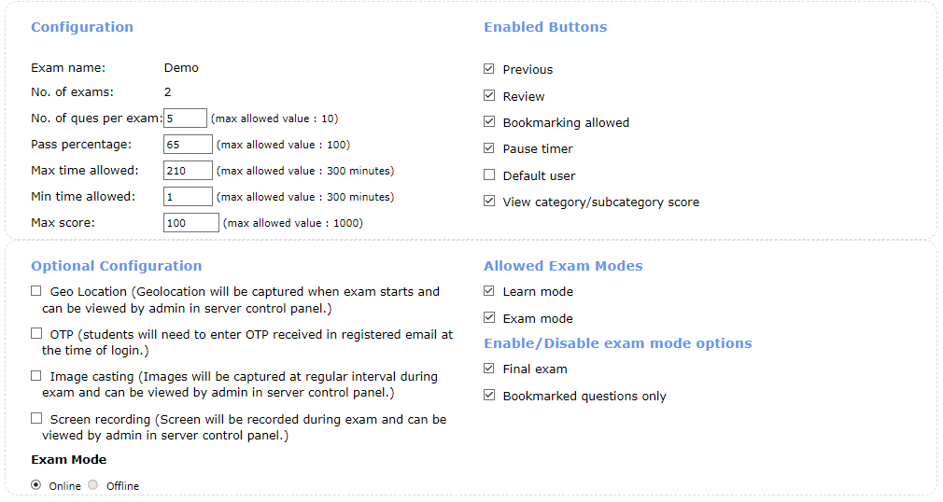Select the Online exam mode radio
Screen dimensions: 943x502
click(x=36, y=485)
